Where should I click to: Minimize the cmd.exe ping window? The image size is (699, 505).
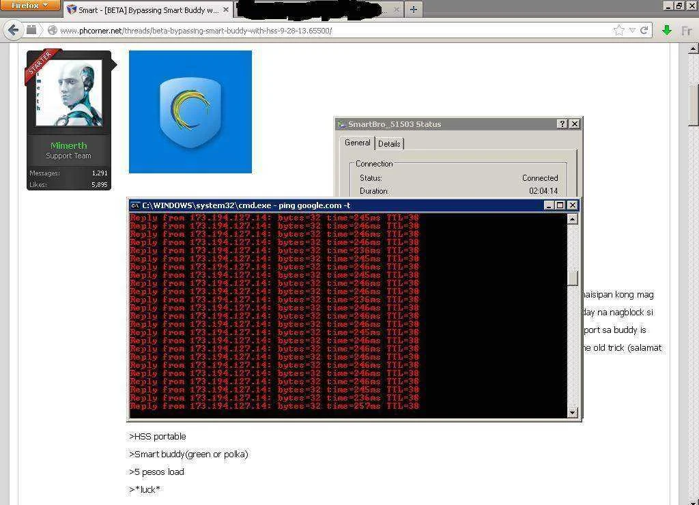[x=550, y=205]
